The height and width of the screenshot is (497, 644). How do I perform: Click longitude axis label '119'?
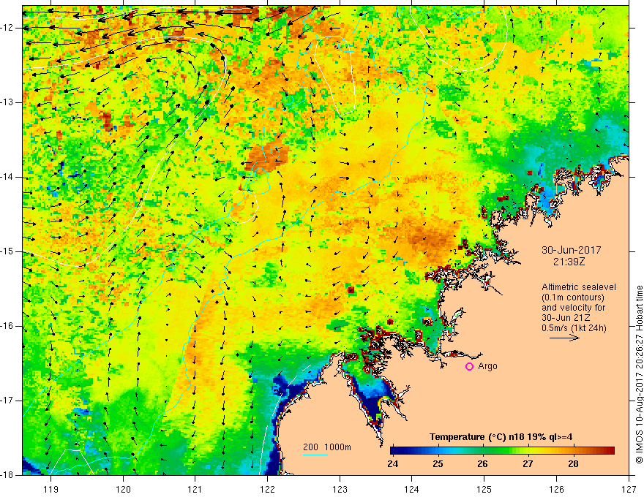click(51, 489)
